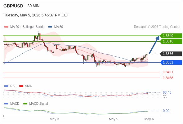
Task: Click the MA 20 + Bollinger Bands legend label
Action: (x=27, y=27)
